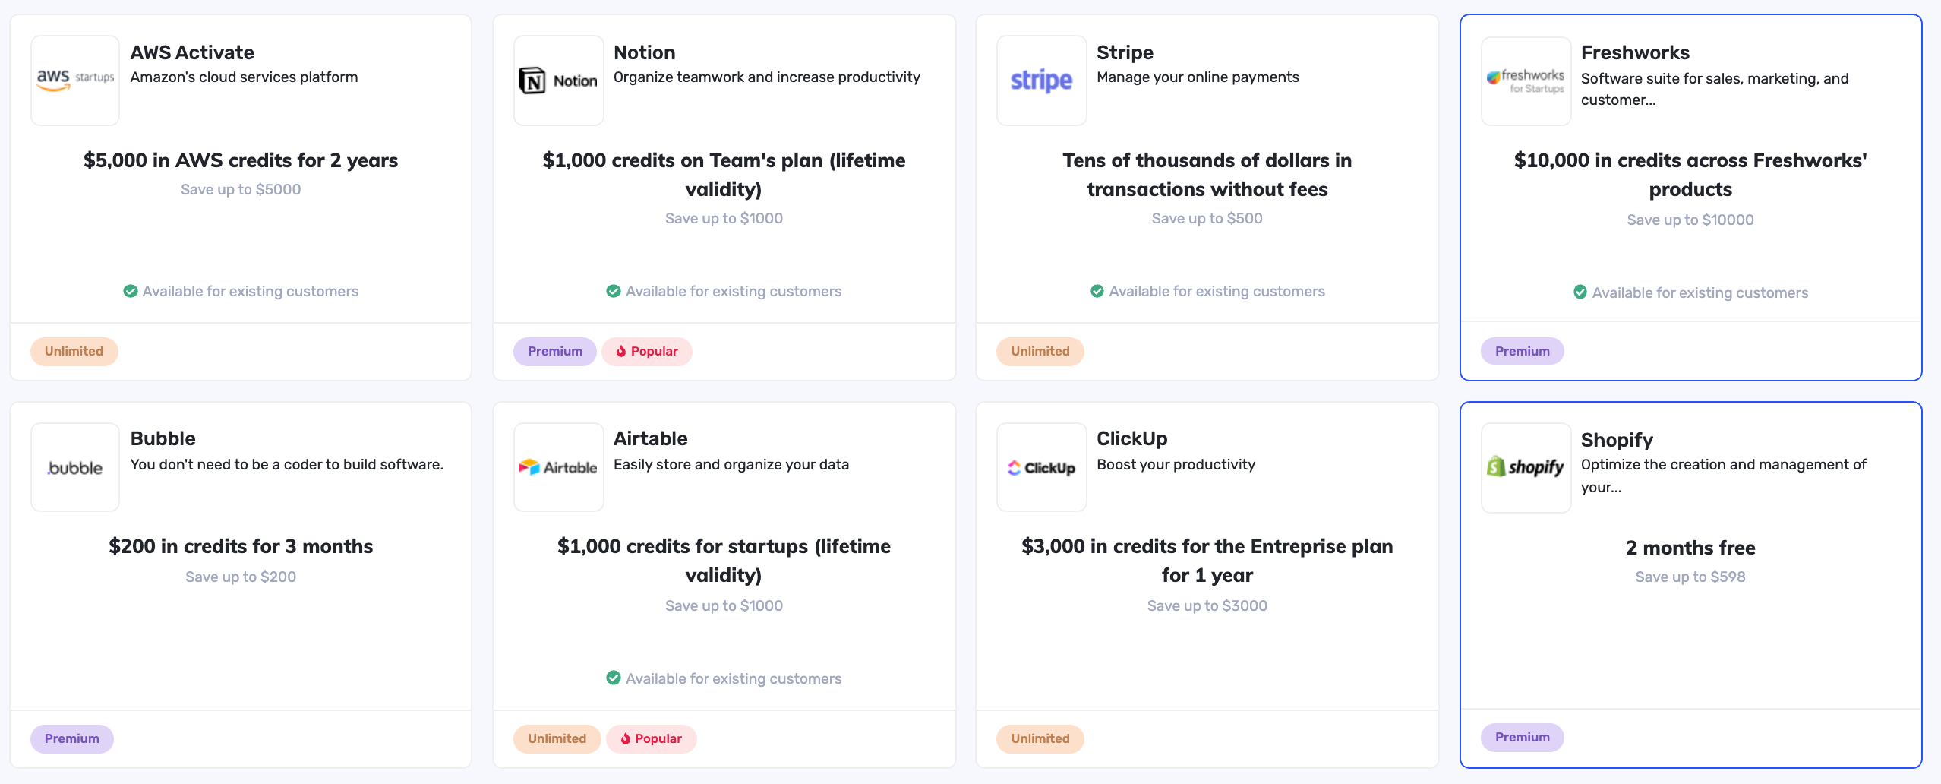The width and height of the screenshot is (1941, 784).
Task: Open the Freshworks deal title
Action: pyautogui.click(x=1635, y=52)
